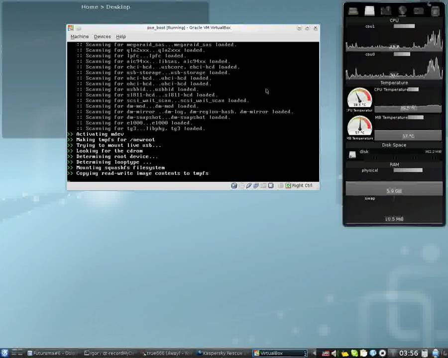Click the keyboard layout flag in system tray
Image resolution: width=448 pixels, height=358 pixels.
[326, 354]
